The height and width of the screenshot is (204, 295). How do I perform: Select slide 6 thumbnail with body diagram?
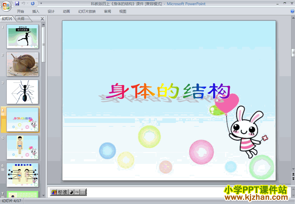[x=23, y=175]
